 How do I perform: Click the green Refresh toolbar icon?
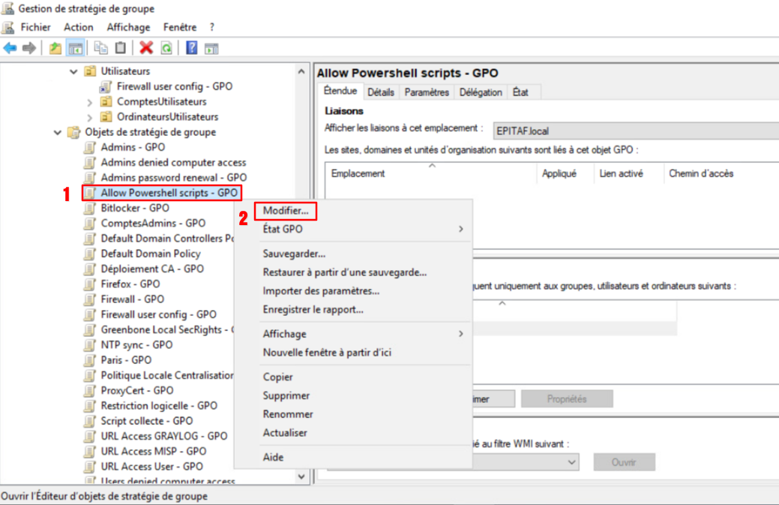coord(166,48)
